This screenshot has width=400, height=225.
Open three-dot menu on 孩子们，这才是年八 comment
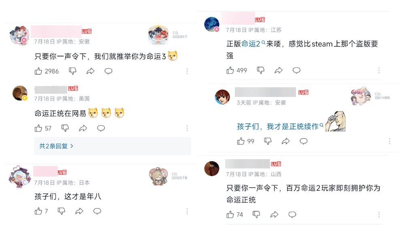(x=187, y=211)
